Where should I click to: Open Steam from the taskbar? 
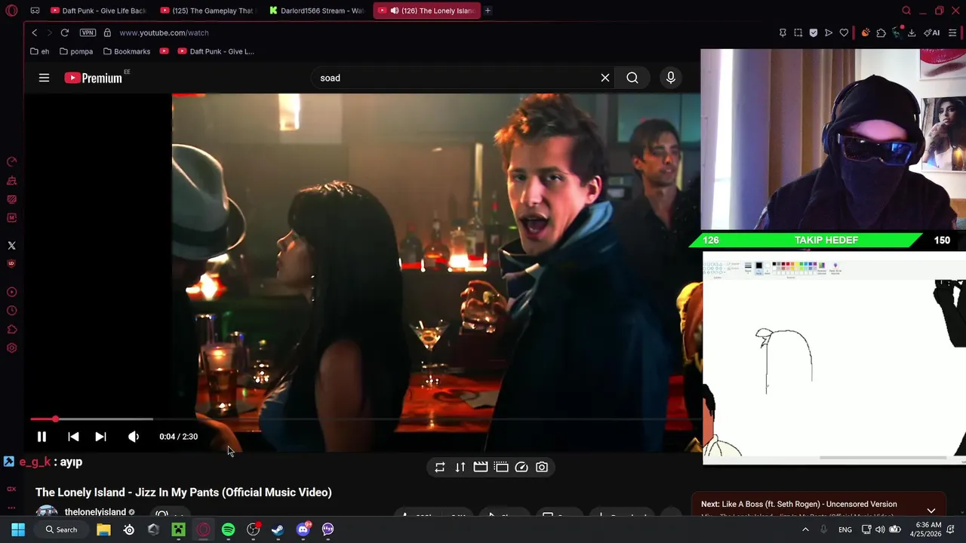[x=278, y=529]
